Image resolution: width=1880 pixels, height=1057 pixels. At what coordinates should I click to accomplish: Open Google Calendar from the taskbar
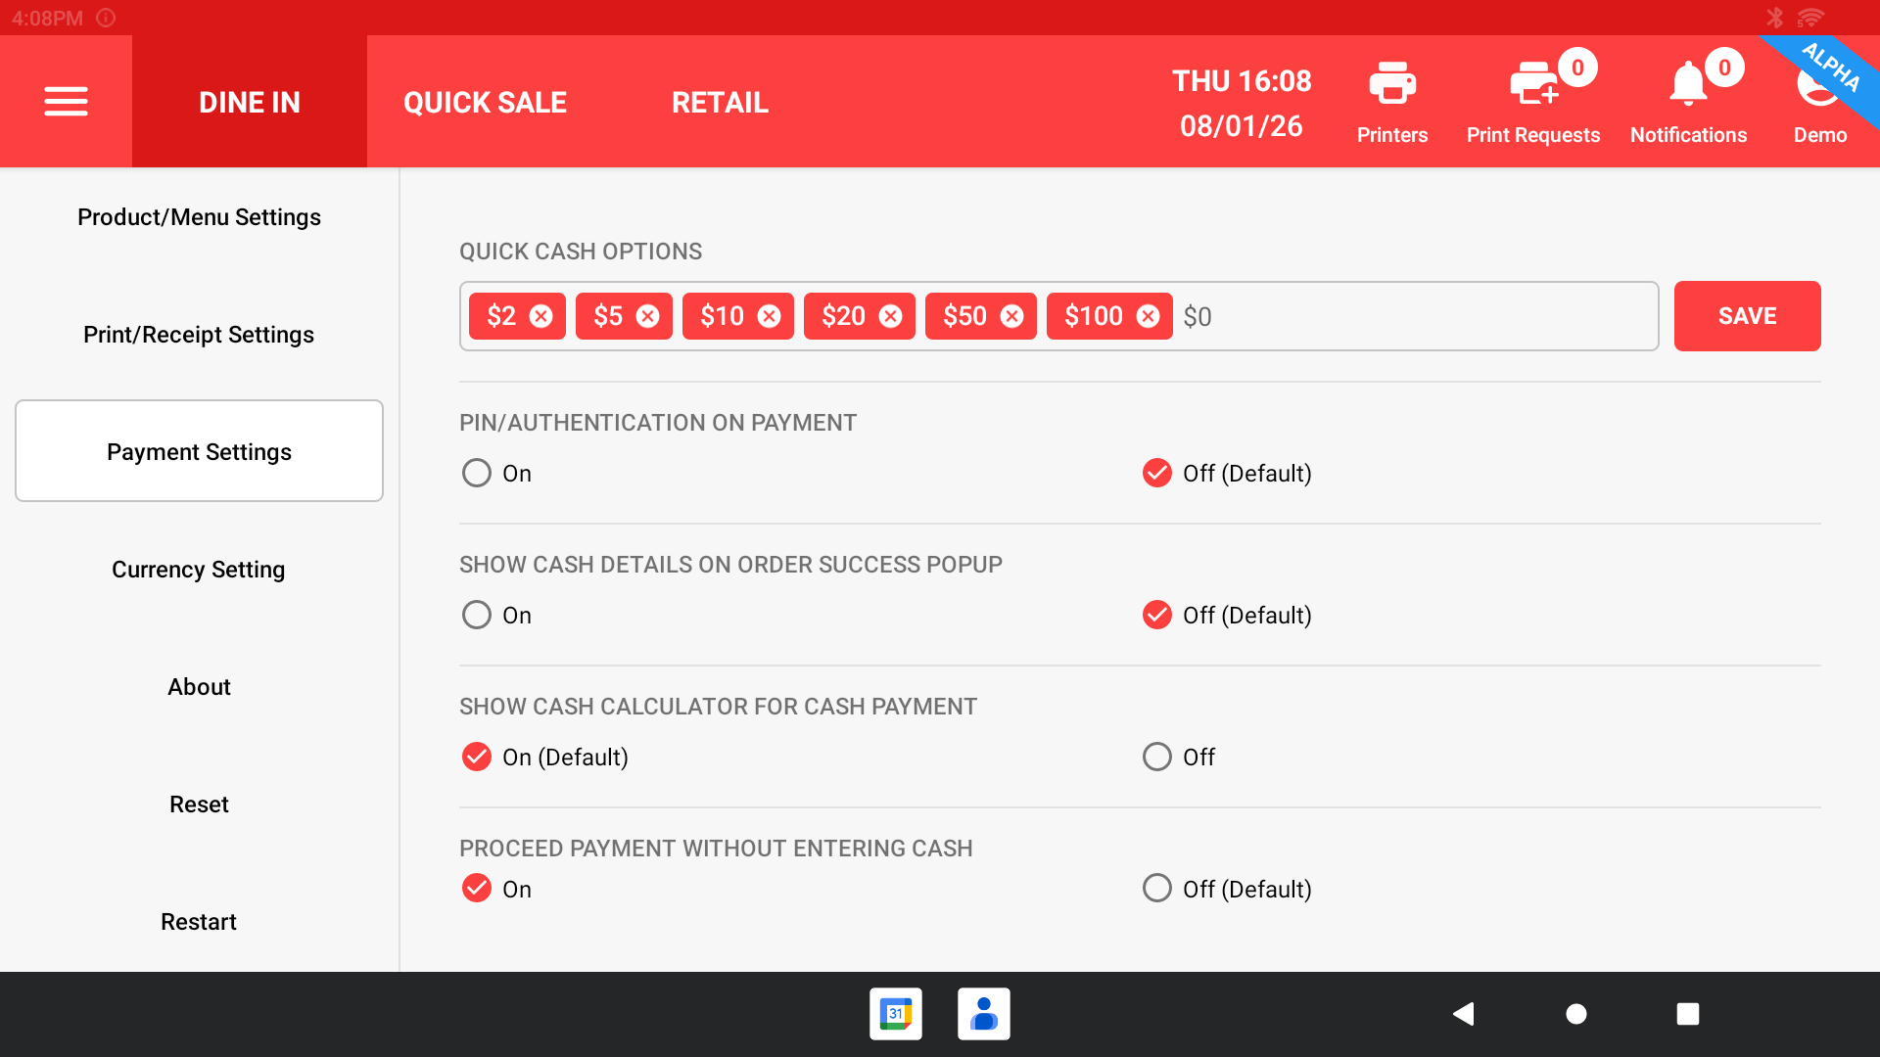[x=895, y=1014]
